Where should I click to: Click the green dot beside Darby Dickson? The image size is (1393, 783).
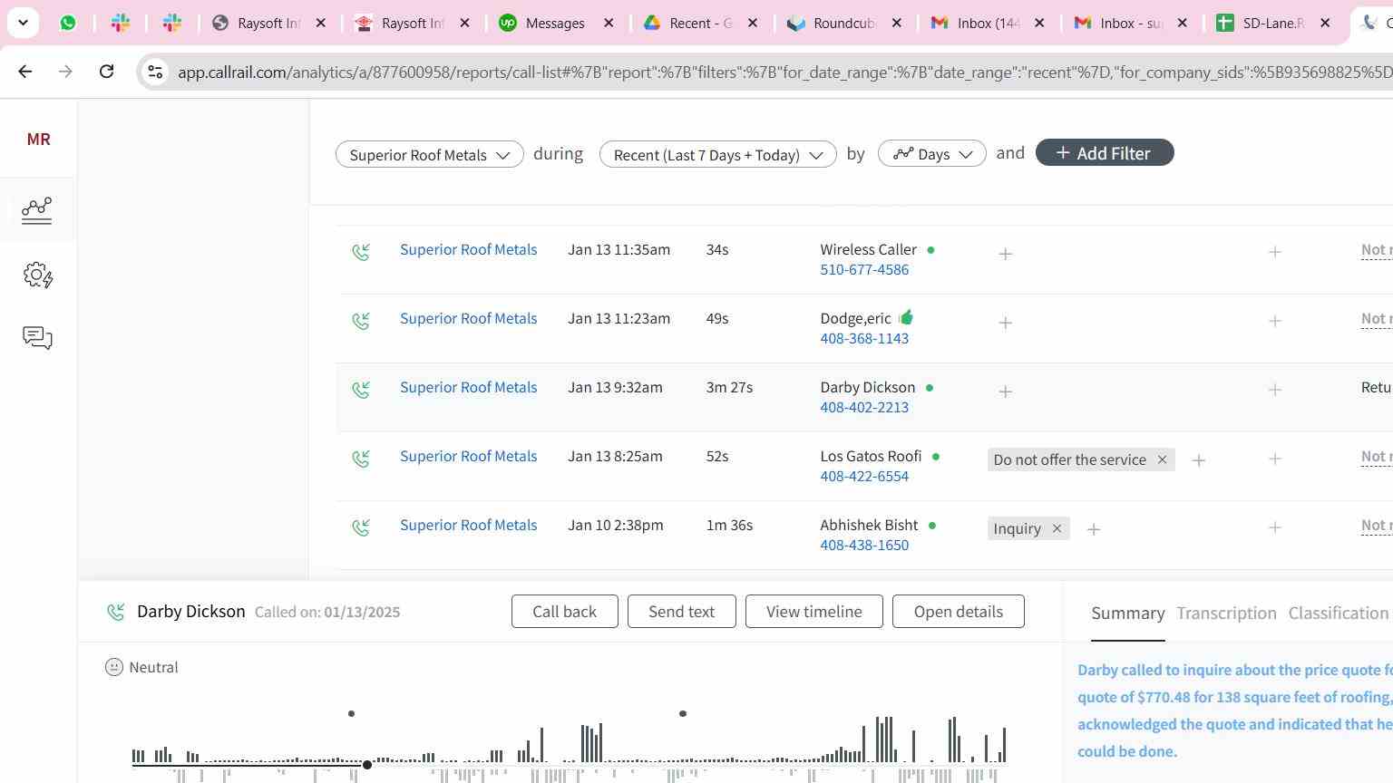click(929, 387)
